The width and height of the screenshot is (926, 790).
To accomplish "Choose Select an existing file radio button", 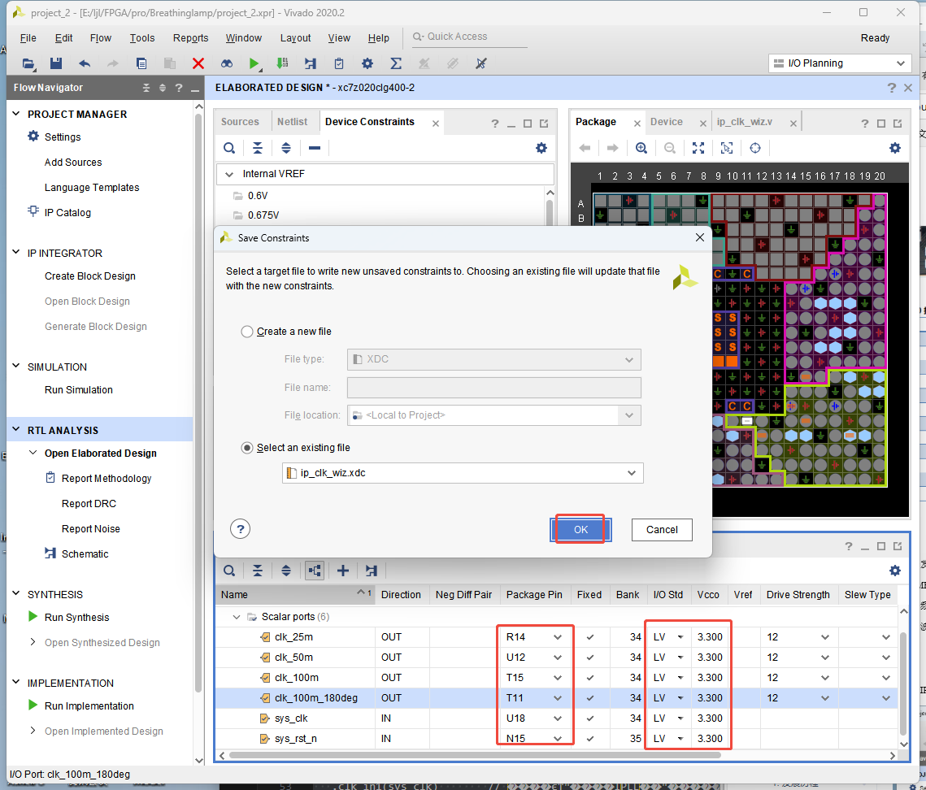I will (247, 448).
